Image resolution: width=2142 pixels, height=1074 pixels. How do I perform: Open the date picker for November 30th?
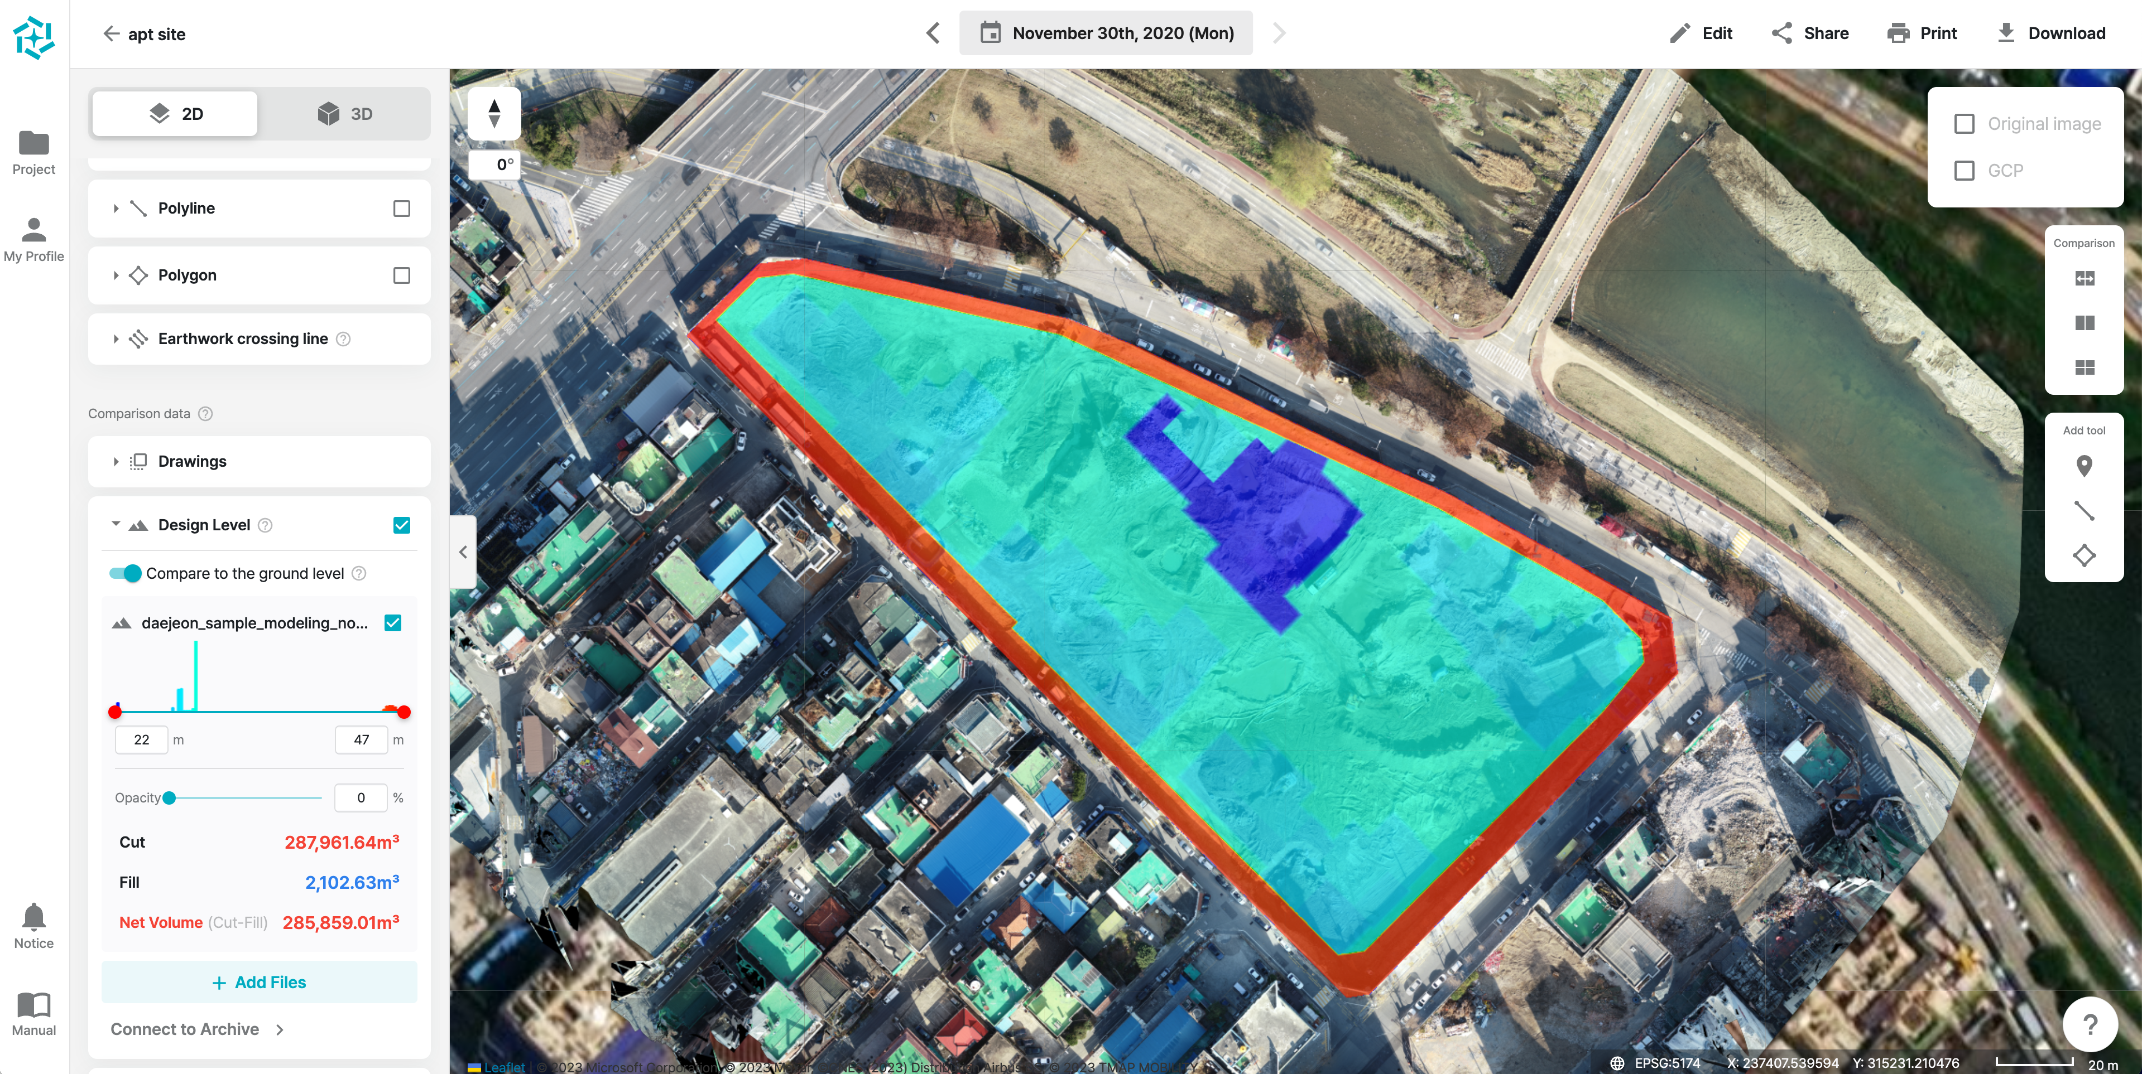(x=1106, y=33)
